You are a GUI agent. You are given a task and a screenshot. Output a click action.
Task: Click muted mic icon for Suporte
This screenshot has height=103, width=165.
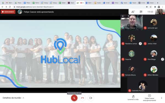[x=123, y=59]
